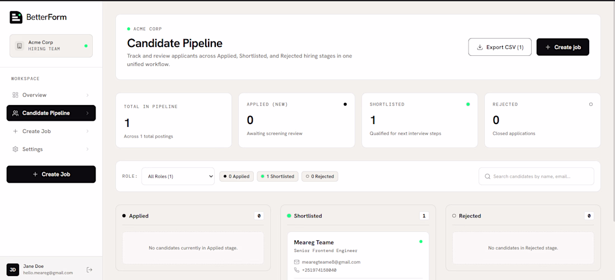This screenshot has height=280, width=615.
Task: Click 'No candidates currently in Applied stage.'
Action: click(x=193, y=248)
